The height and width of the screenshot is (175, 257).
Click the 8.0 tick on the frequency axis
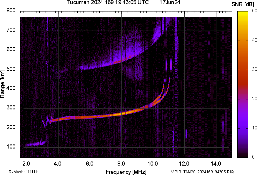coord(121,163)
